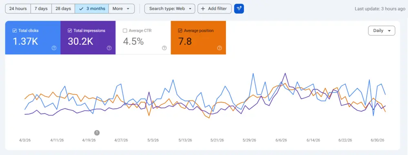Click the annotation marker numbered 1
The width and height of the screenshot is (408, 155).
click(x=97, y=133)
